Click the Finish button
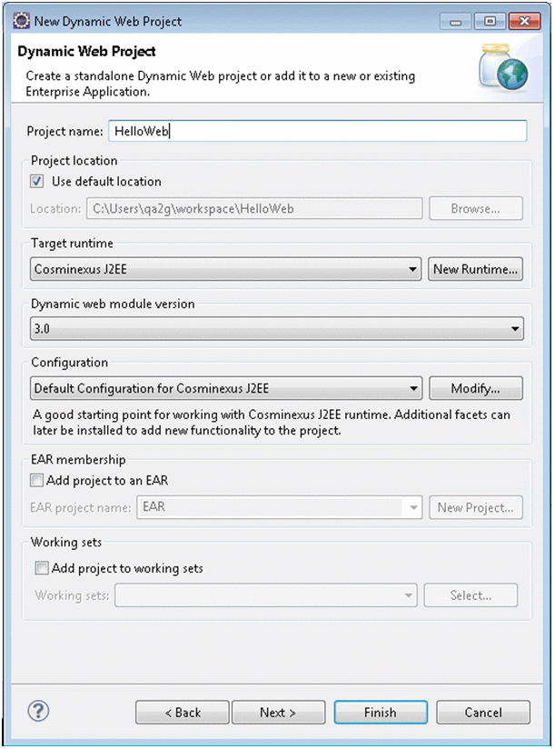This screenshot has width=555, height=749. (x=380, y=712)
